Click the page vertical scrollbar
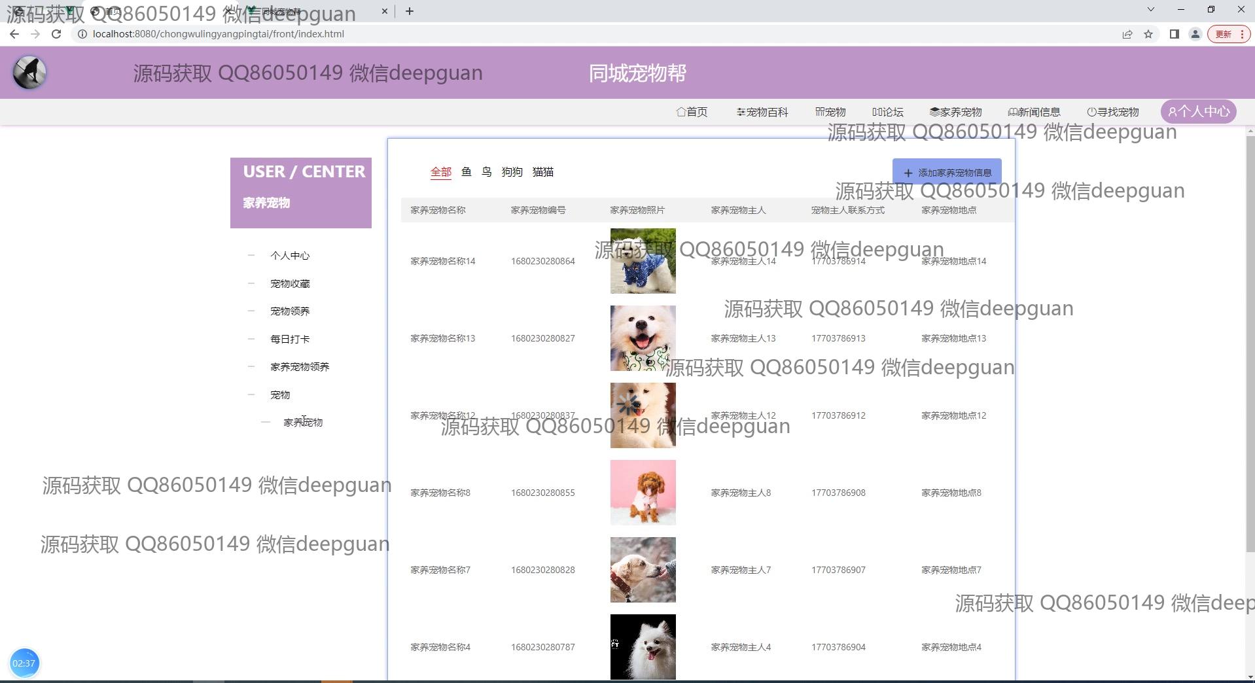The height and width of the screenshot is (683, 1255). [x=1250, y=340]
